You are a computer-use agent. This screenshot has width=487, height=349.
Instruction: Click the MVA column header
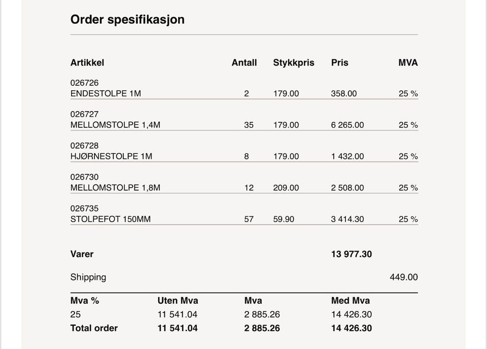point(408,63)
